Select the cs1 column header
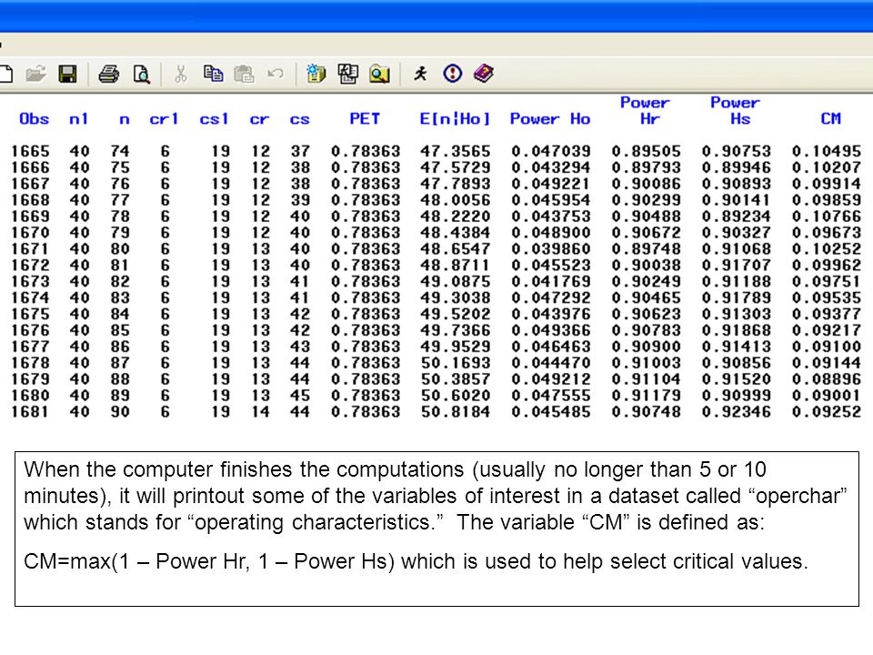This screenshot has height=655, width=873. pos(214,118)
